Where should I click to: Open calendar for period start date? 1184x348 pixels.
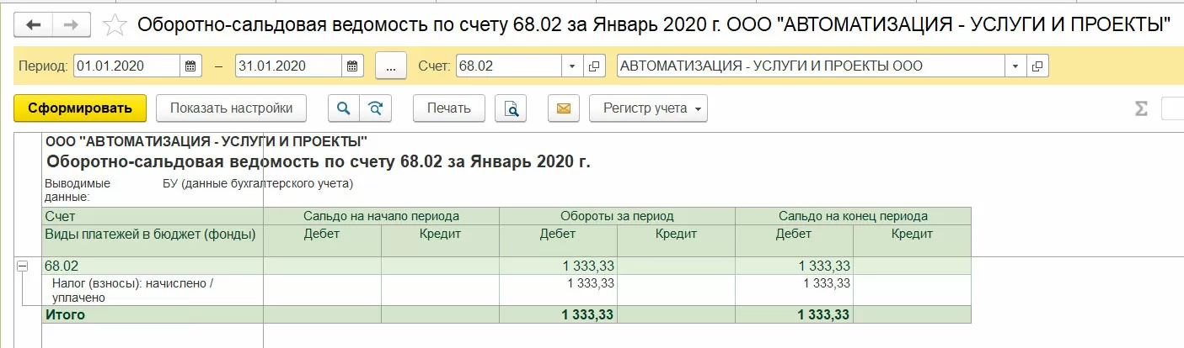click(190, 66)
